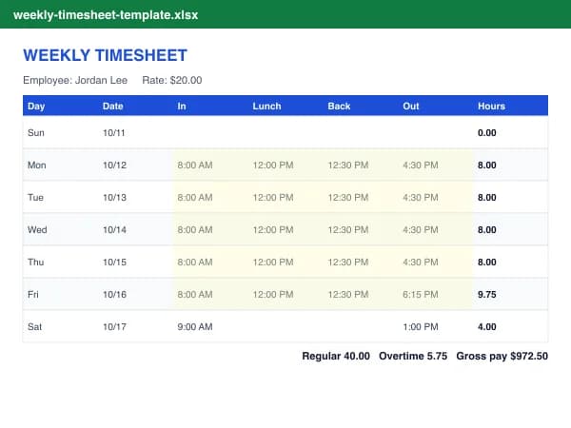The height and width of the screenshot is (428, 571).
Task: Click the weekly-timesheet-template.xlsx file title
Action: coord(106,15)
